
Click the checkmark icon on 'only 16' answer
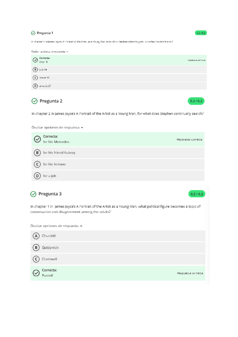point(35,60)
